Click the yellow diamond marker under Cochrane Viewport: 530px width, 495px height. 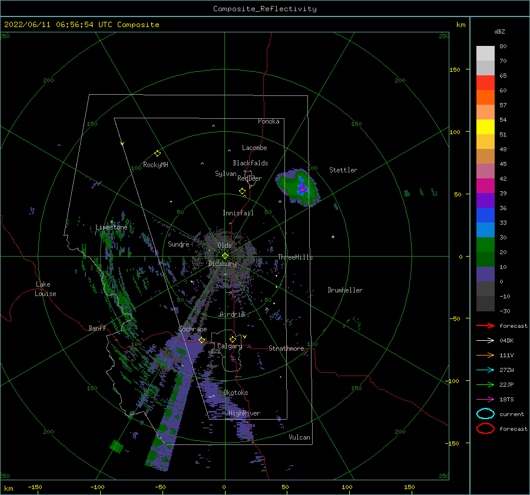point(202,340)
